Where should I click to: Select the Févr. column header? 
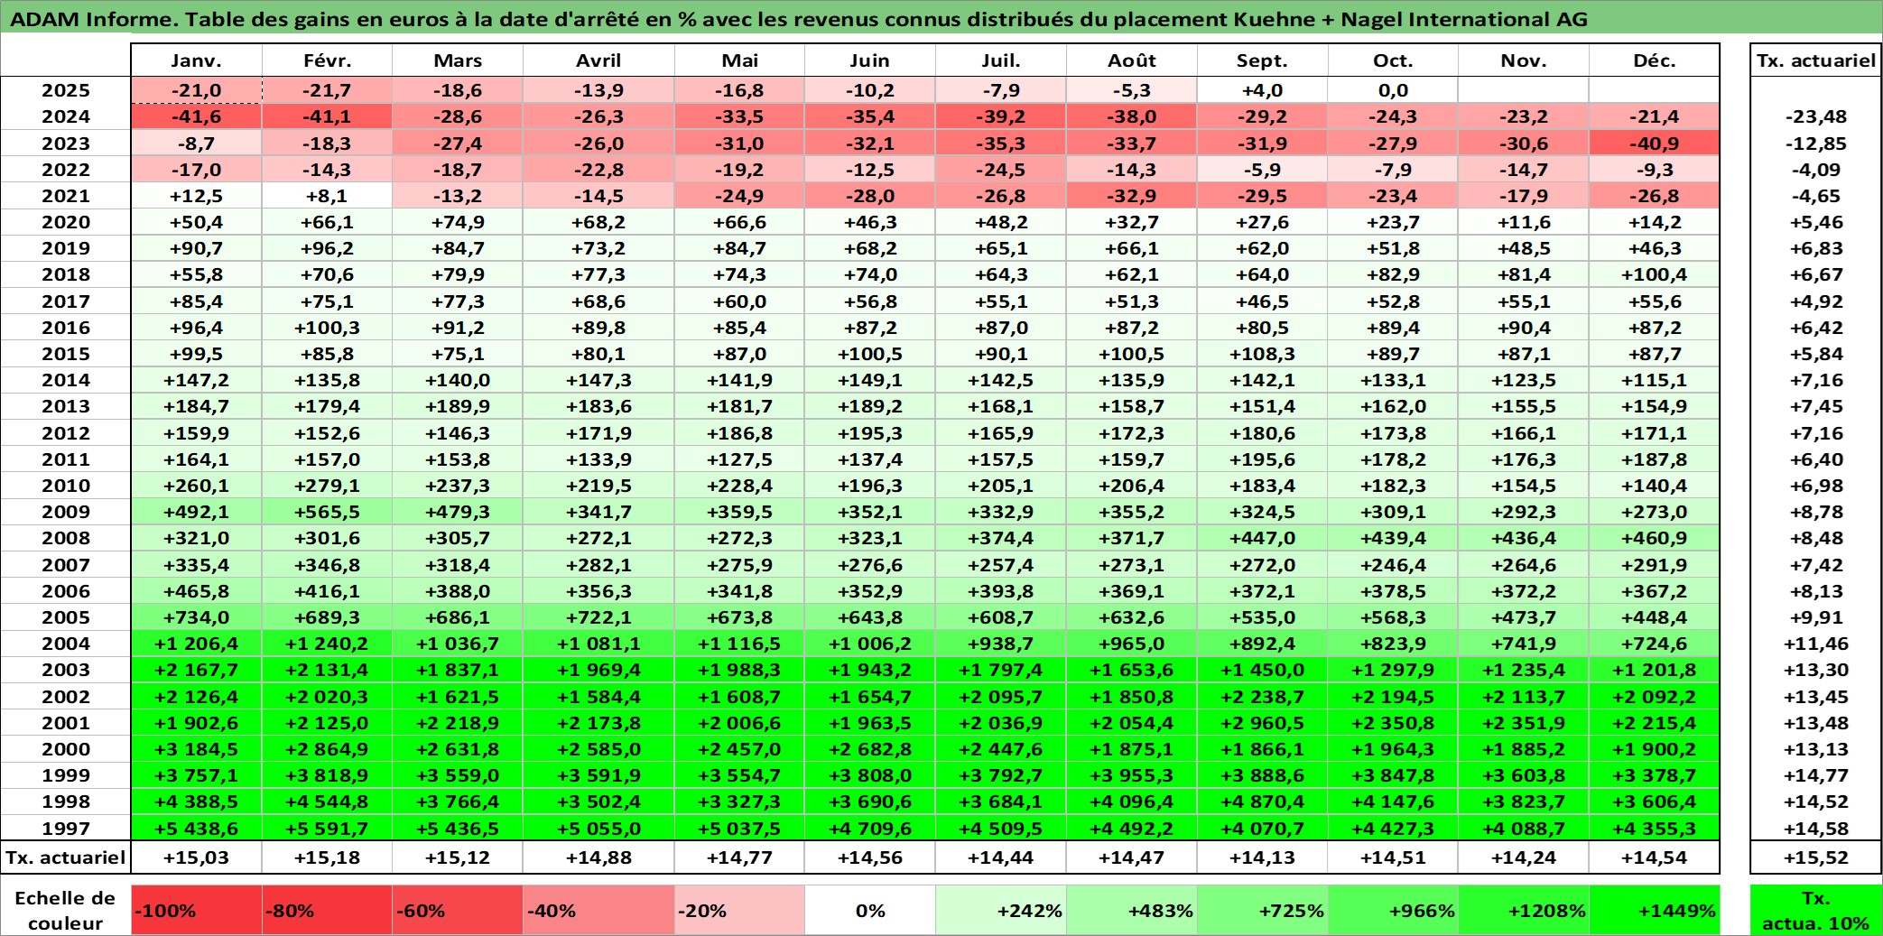coord(327,60)
